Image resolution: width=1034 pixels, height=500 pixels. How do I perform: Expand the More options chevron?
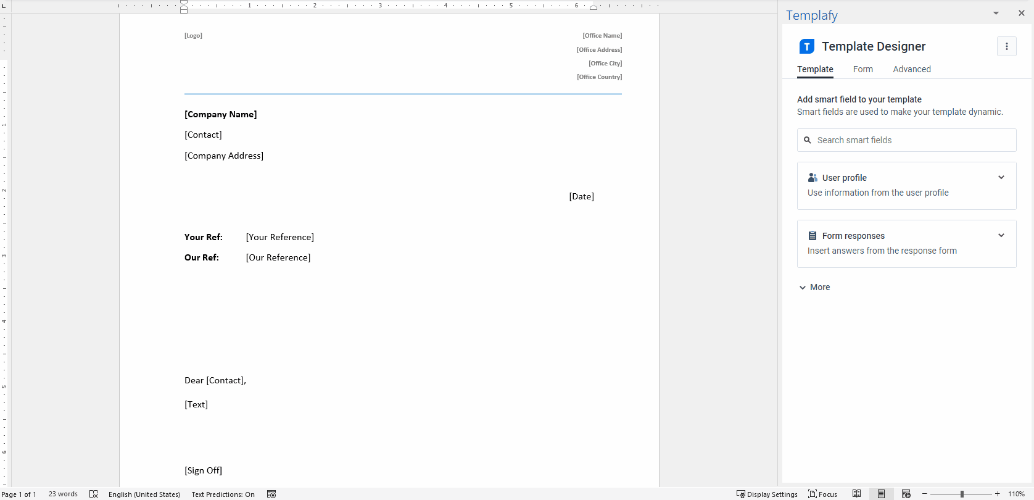[803, 288]
